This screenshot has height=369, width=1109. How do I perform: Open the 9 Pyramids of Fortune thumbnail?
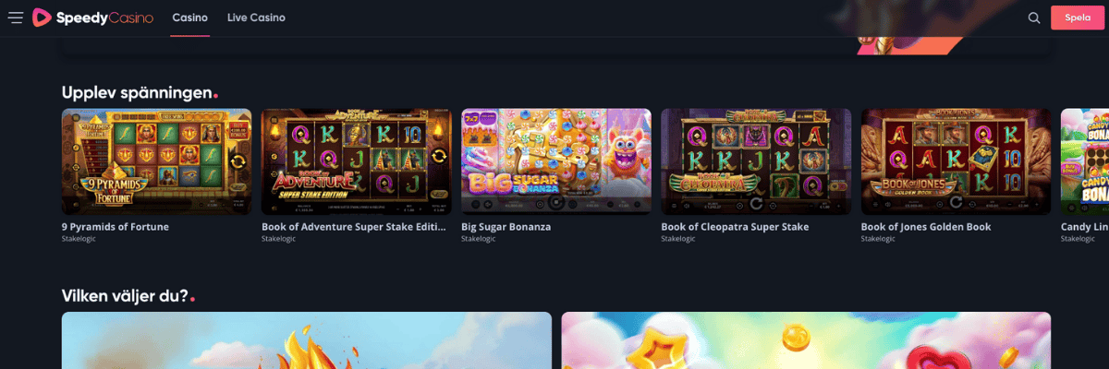(x=156, y=161)
